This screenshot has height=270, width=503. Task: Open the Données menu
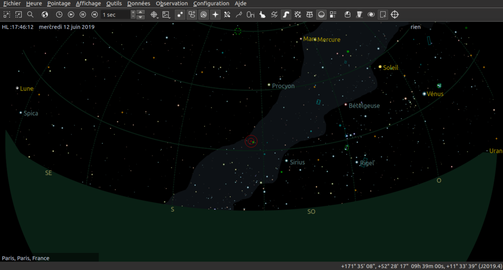coord(139,4)
